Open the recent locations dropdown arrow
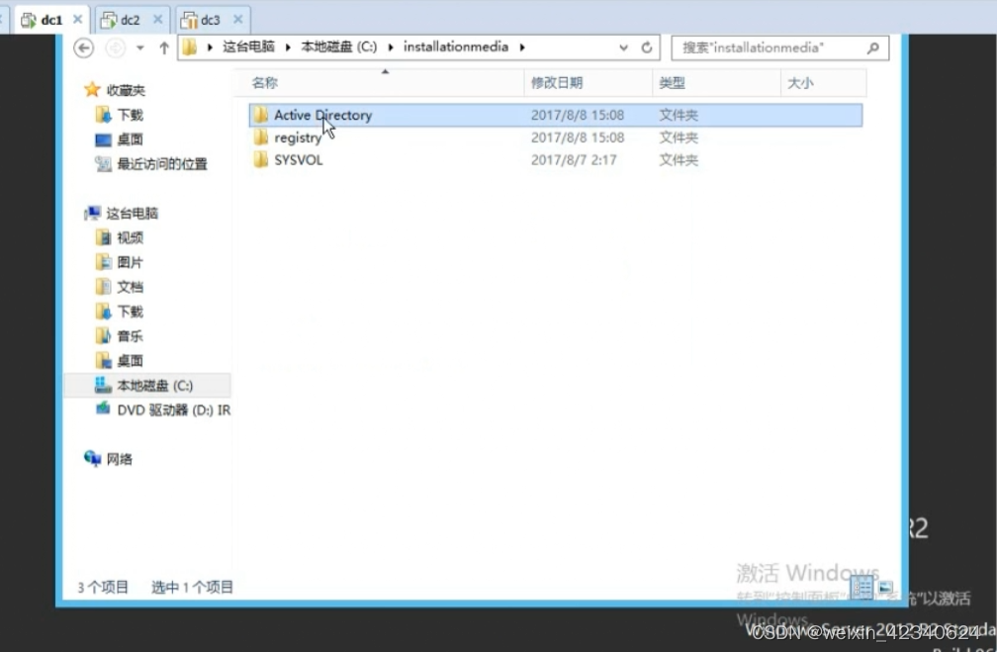The width and height of the screenshot is (997, 652). [x=139, y=47]
